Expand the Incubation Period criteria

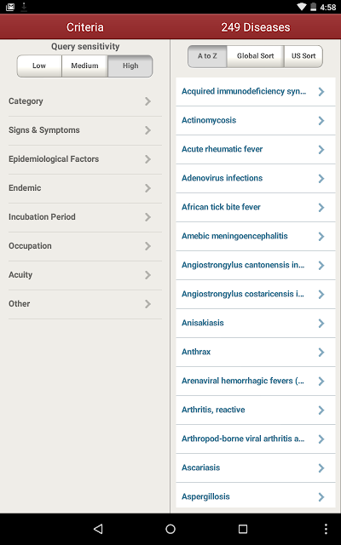pyautogui.click(x=85, y=217)
